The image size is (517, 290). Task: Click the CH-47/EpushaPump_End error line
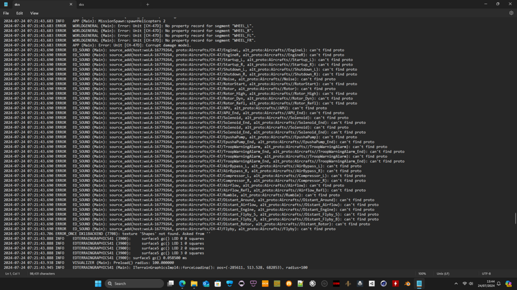[189, 141]
